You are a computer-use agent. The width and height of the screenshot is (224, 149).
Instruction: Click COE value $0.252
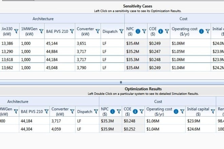coord(130,129)
